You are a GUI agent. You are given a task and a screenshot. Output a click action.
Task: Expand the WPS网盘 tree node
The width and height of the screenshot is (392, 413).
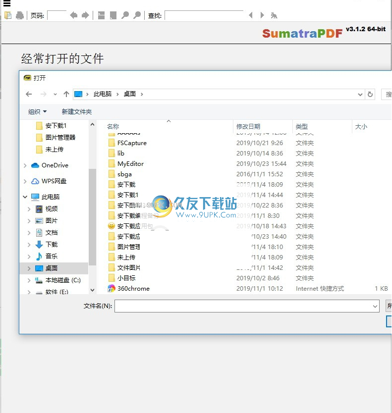25,181
